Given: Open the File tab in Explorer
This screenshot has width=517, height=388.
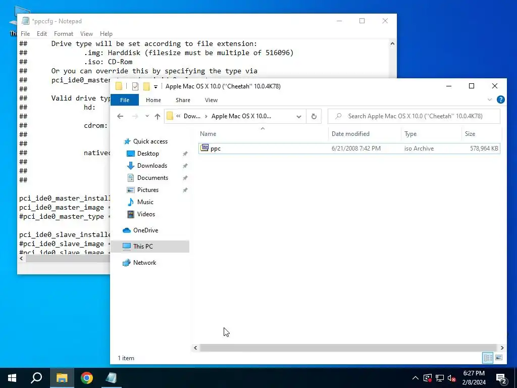Looking at the screenshot, I should [x=125, y=100].
